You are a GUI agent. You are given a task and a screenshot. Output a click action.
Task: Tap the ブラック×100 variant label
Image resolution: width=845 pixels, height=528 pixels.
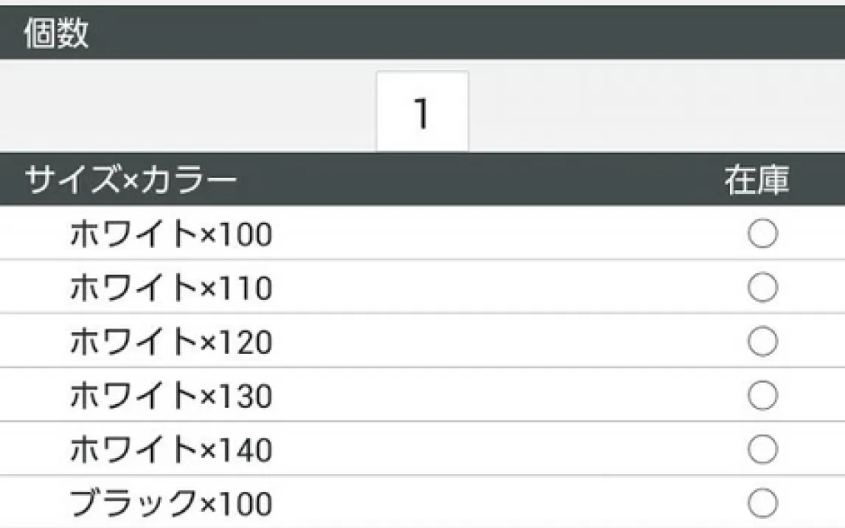171,504
